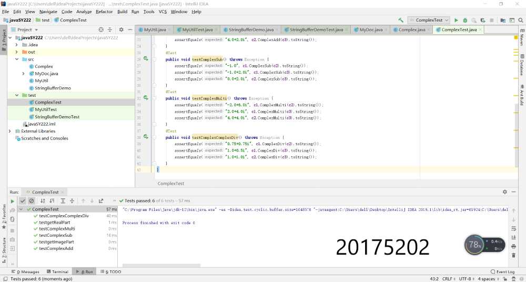Collapse all test results icon
The width and height of the screenshot is (526, 282).
tap(72, 201)
